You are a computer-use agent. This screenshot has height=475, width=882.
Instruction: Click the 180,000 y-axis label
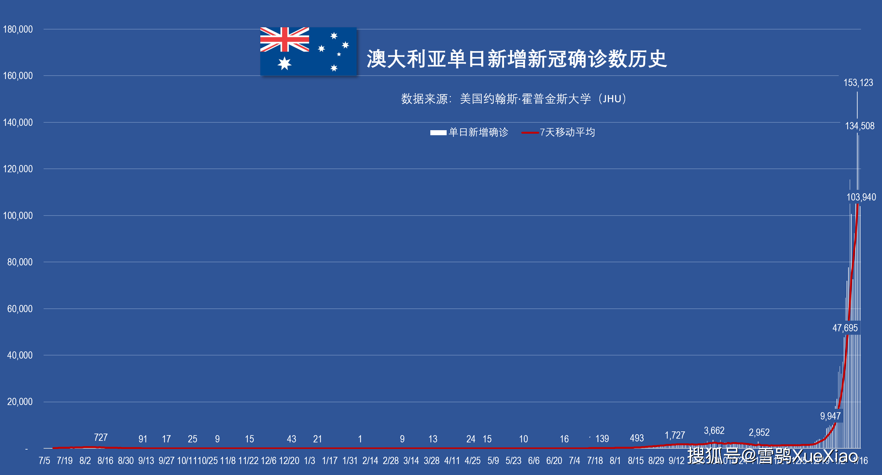coord(18,29)
